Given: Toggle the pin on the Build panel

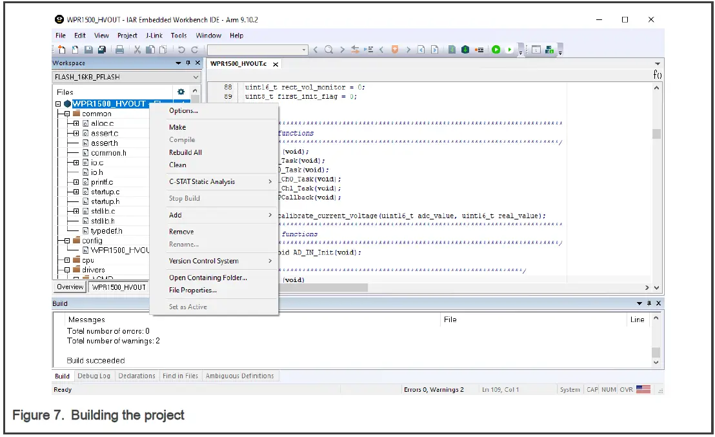Looking at the screenshot, I should pyautogui.click(x=649, y=303).
